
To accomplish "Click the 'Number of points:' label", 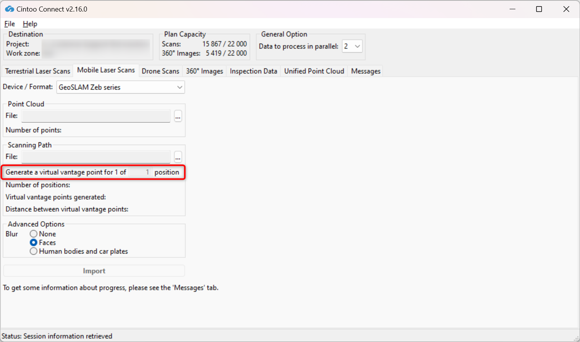I will pos(33,130).
